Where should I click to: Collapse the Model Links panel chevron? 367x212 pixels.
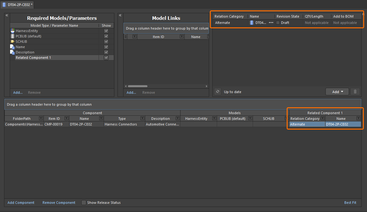click(x=120, y=15)
